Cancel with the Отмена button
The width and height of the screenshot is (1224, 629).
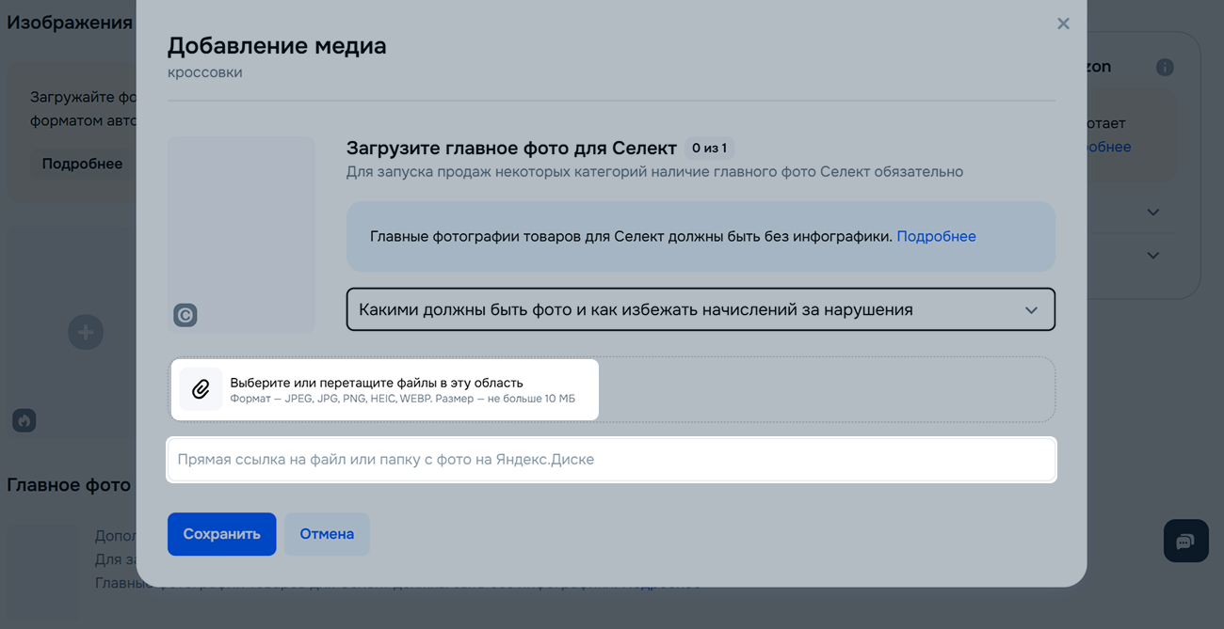327,534
